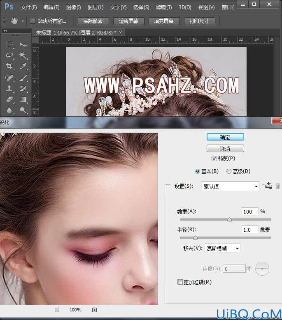
Task: Select the 高级(D) radio option
Action: coord(228,171)
